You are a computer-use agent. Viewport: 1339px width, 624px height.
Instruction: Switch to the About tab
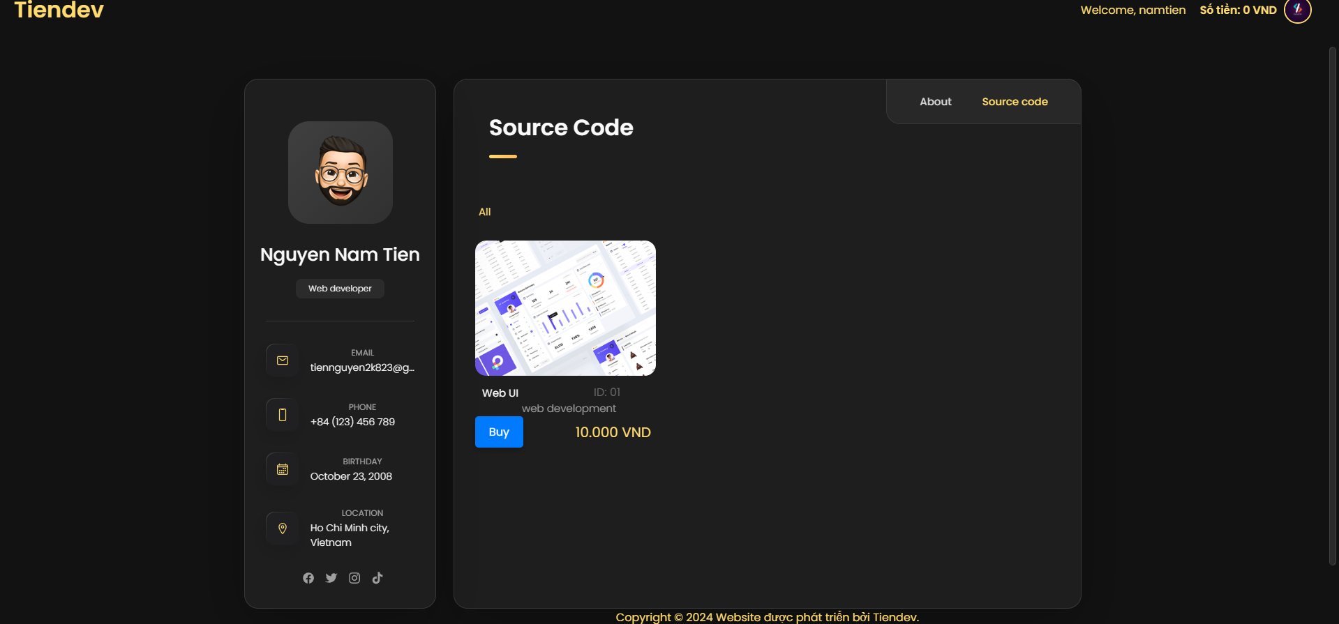coord(935,102)
